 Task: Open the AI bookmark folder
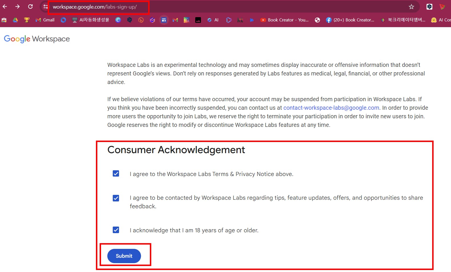click(x=213, y=20)
